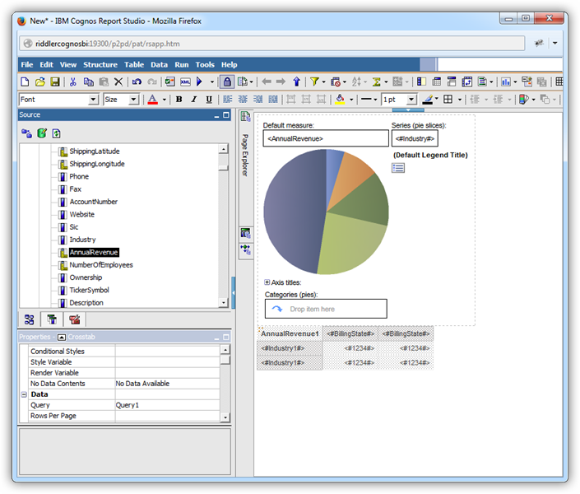Image resolution: width=580 pixels, height=494 pixels.
Task: Toggle Bold formatting
Action: point(179,100)
